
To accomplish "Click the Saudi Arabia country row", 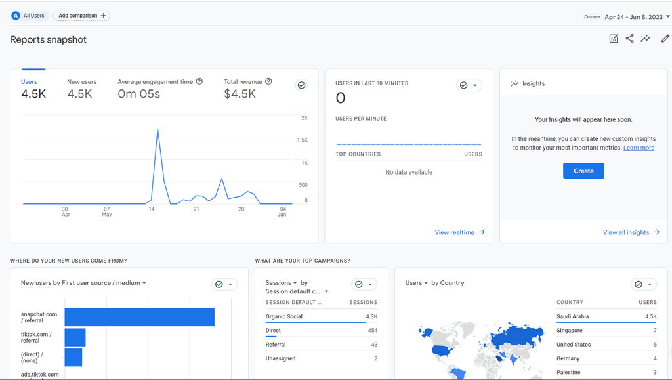I will (606, 316).
